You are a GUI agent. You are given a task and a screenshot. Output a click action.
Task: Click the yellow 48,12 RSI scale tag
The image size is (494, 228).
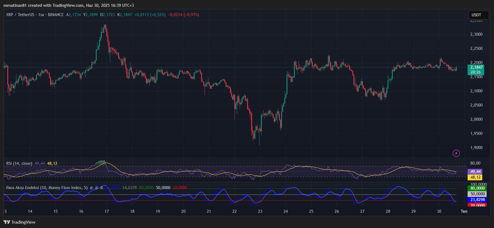[475, 177]
